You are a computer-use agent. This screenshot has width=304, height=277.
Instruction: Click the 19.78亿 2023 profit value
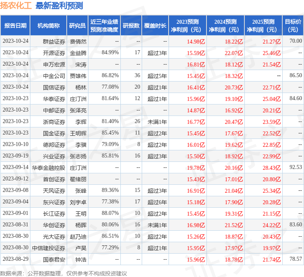tap(196, 167)
